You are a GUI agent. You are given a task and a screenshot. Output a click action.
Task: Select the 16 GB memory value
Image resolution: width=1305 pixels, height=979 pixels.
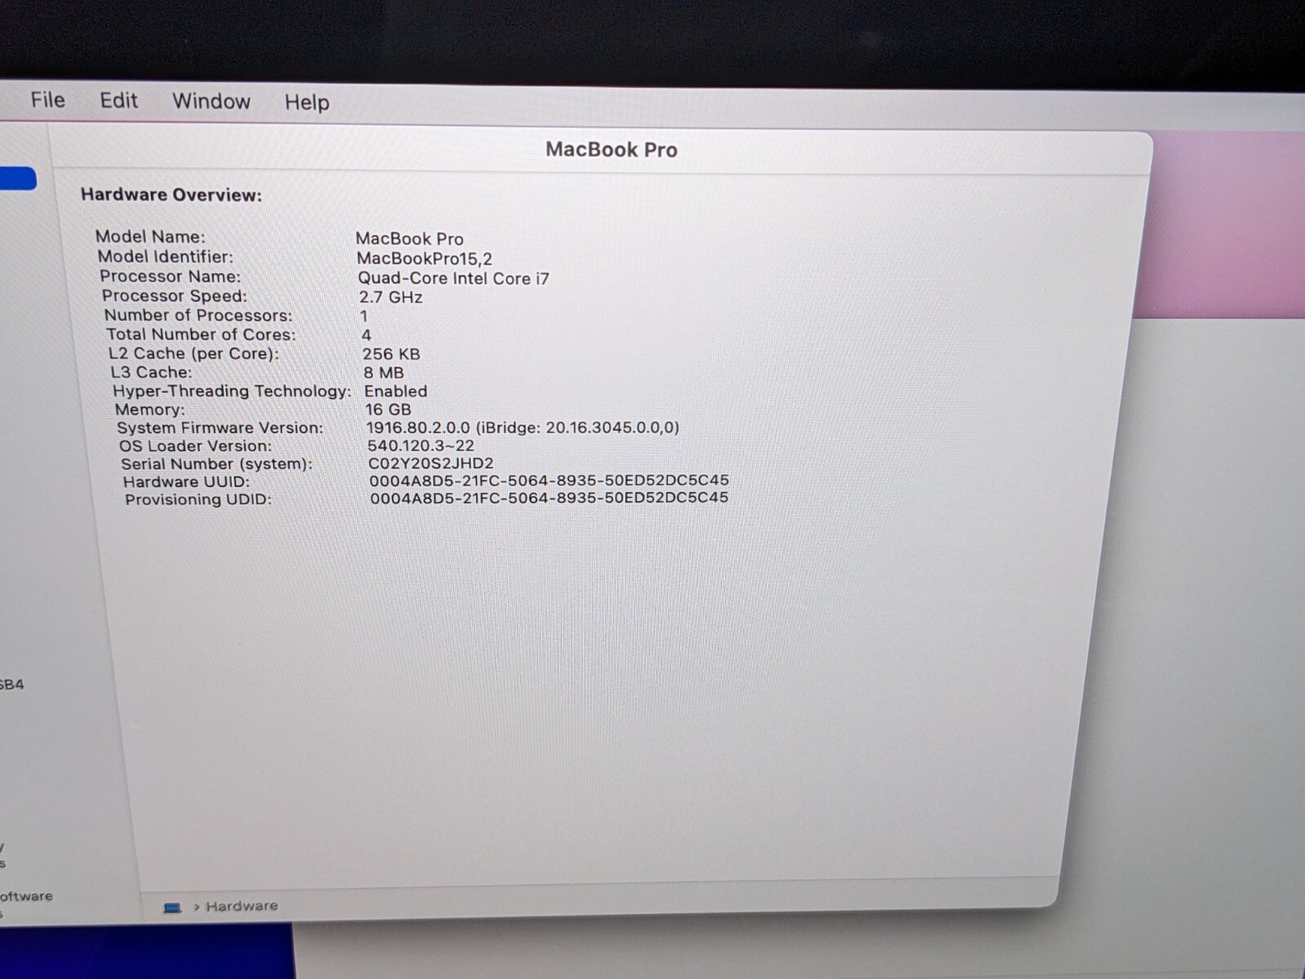[388, 410]
